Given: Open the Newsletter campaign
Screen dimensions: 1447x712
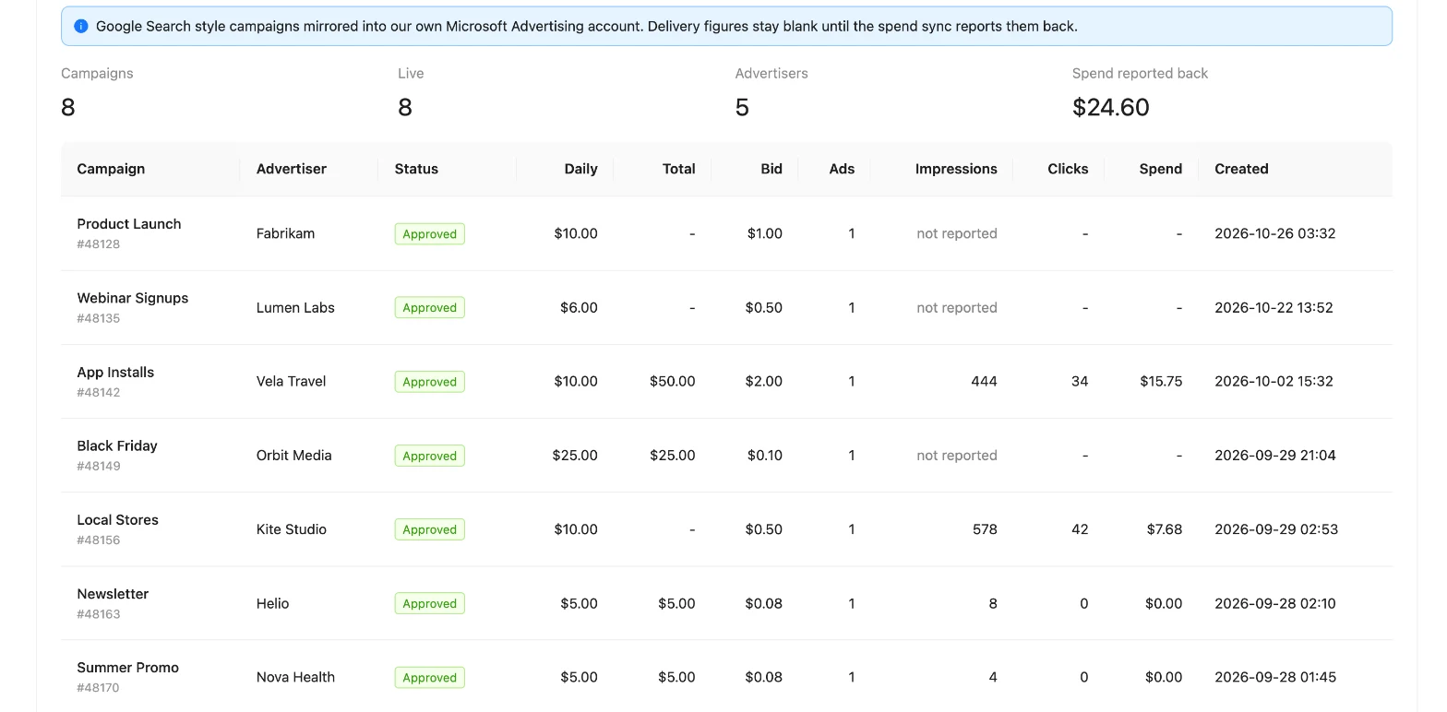Looking at the screenshot, I should click(x=113, y=594).
